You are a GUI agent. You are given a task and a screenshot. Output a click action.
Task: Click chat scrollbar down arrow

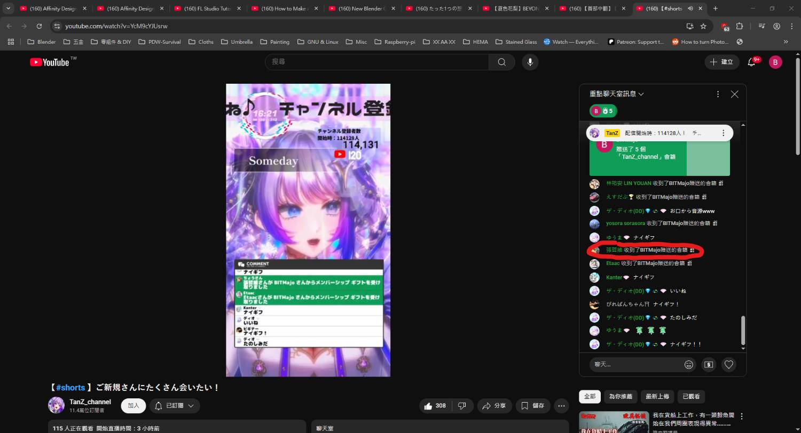click(x=743, y=349)
